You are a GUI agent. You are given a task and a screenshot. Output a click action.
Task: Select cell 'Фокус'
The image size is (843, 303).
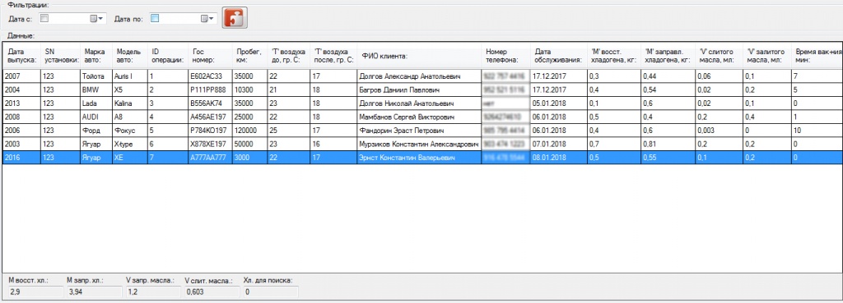coord(129,130)
